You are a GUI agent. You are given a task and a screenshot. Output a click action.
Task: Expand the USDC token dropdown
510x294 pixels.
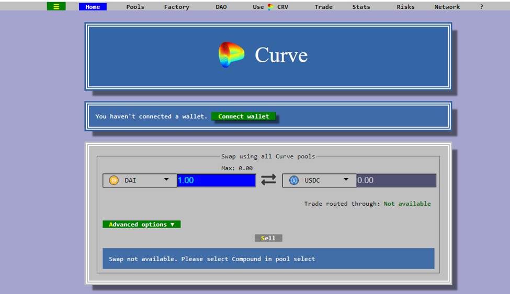tap(320, 180)
